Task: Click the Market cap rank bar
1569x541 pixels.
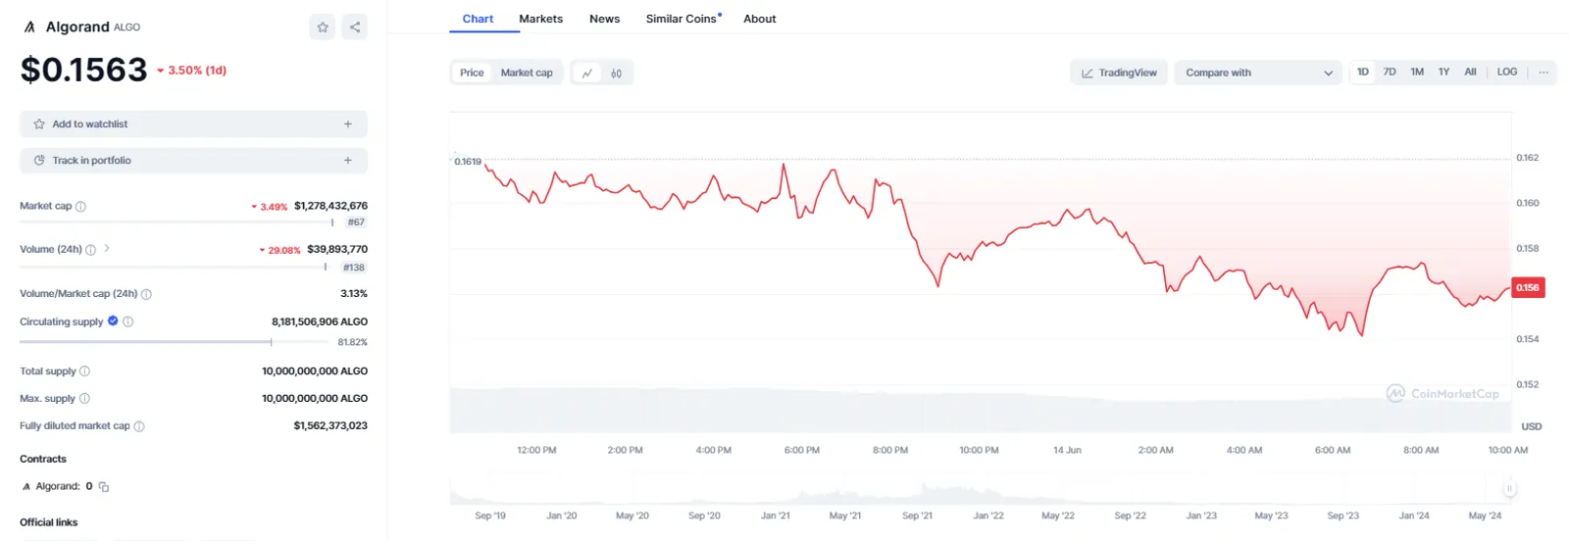Action: click(x=178, y=222)
